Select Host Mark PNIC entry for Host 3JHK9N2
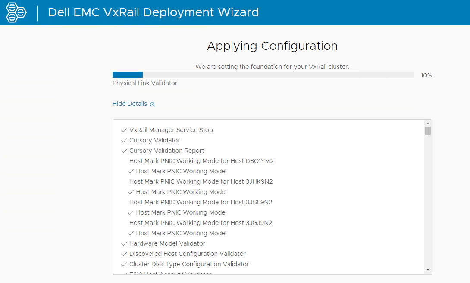 pyautogui.click(x=201, y=181)
